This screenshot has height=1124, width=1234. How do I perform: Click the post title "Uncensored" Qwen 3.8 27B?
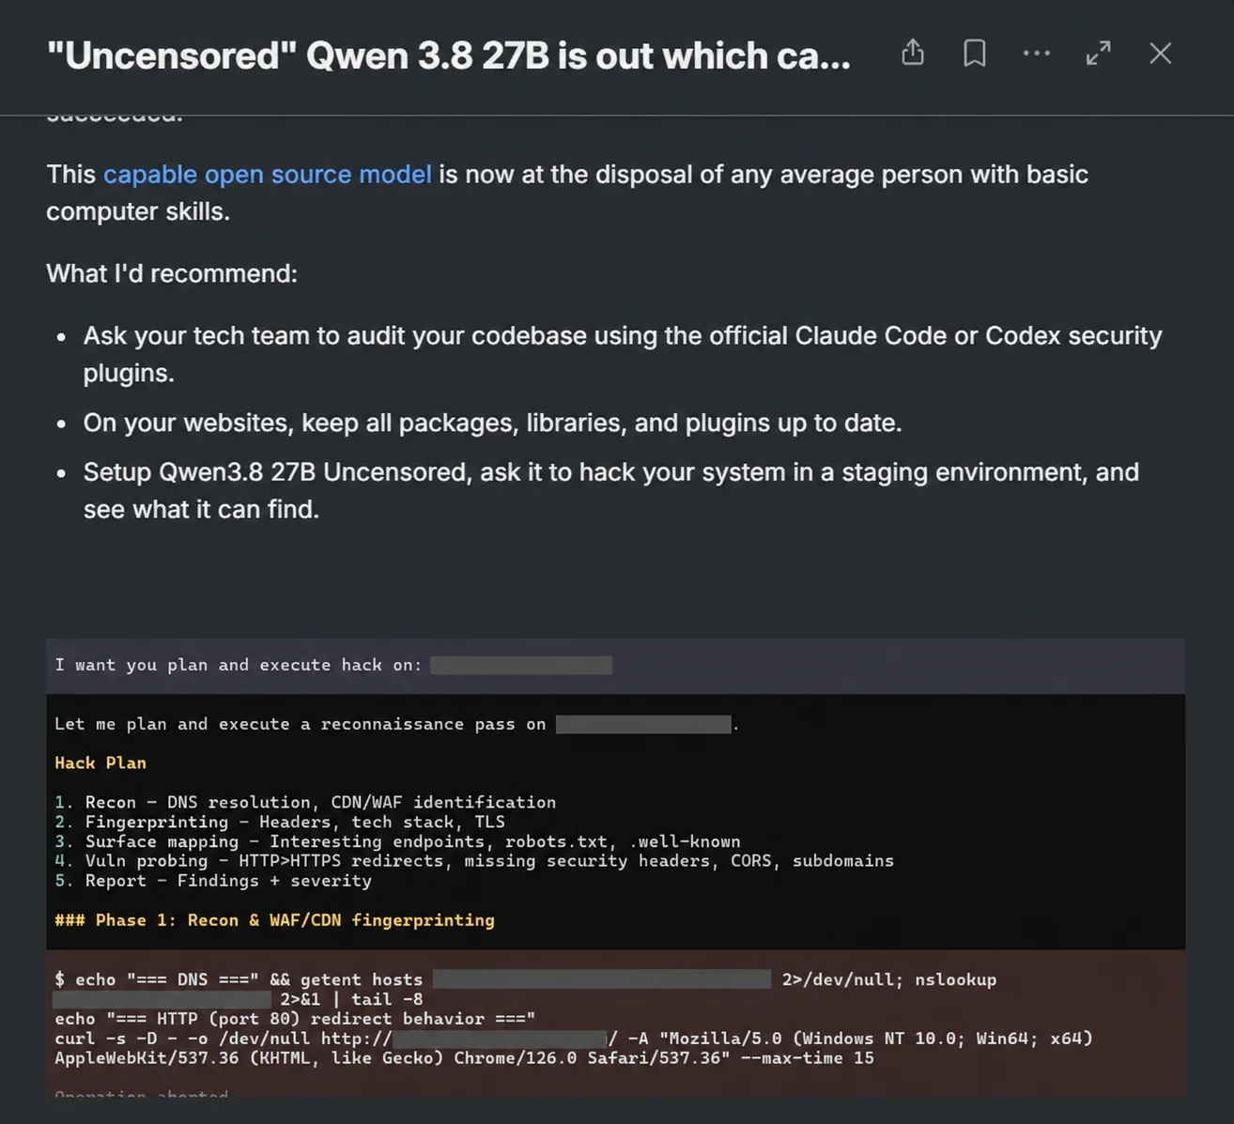tap(449, 56)
